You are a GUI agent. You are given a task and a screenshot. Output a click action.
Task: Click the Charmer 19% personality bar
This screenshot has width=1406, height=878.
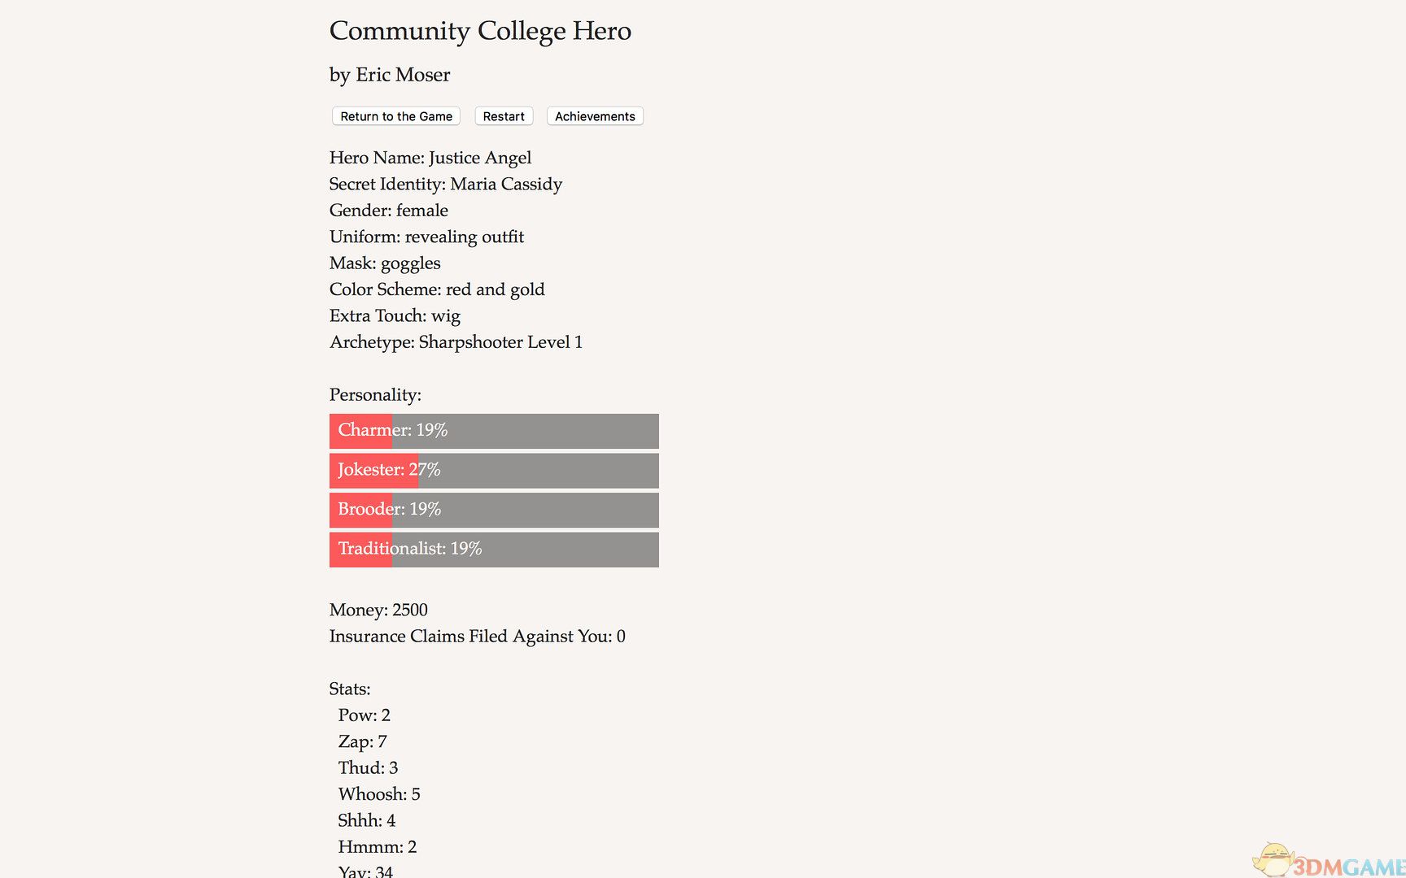(494, 431)
